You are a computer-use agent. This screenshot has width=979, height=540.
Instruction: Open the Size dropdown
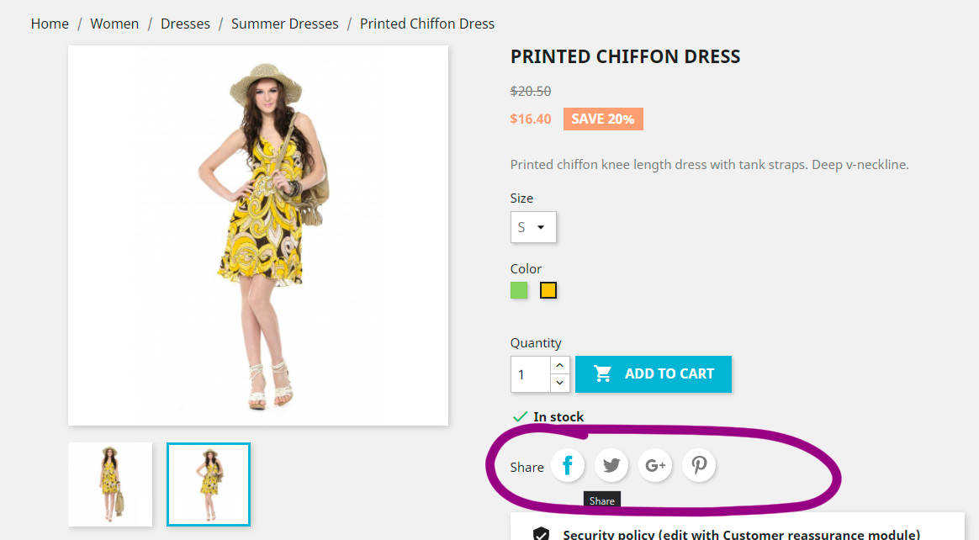click(x=533, y=227)
